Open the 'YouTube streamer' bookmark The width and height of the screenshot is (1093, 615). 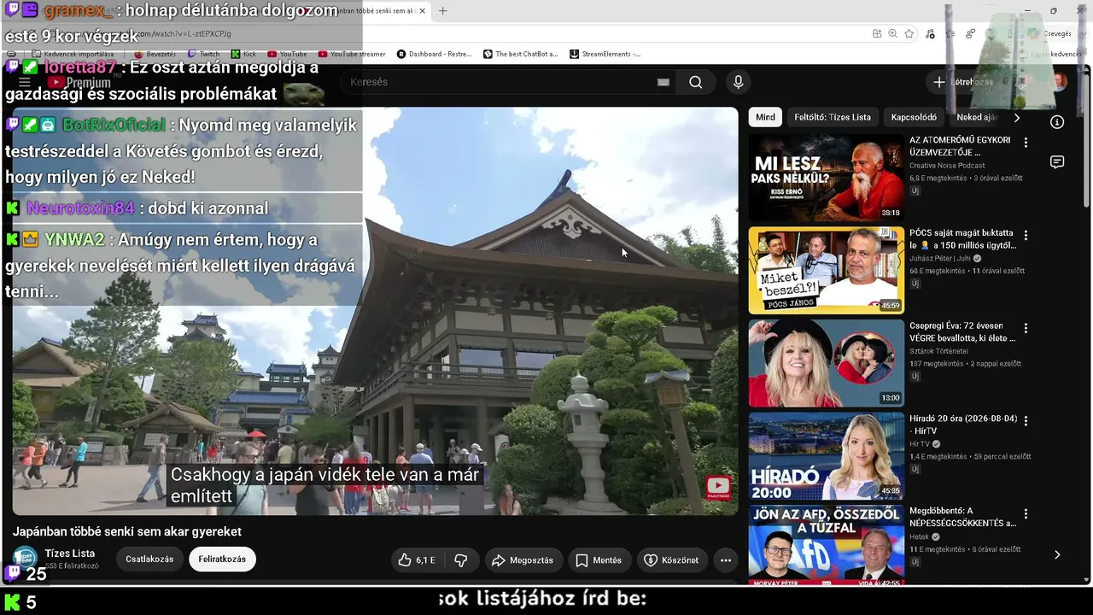pos(351,54)
